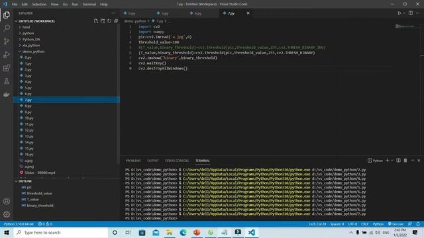Click errors and warnings count in status bar
Image resolution: width=424 pixels, height=238 pixels.
45,224
